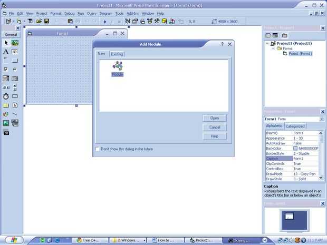This screenshot has height=245, width=327.
Task: Select the CommandButton control tool
Action: (15, 61)
